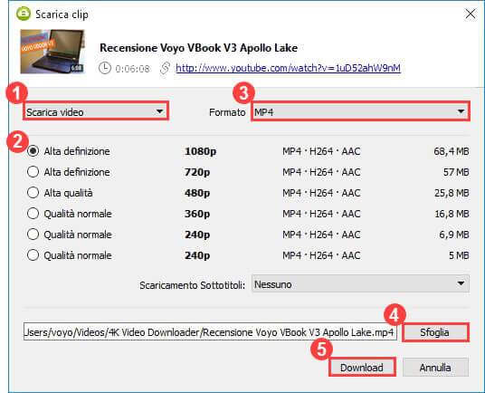Select Alta definizione 720p radio button

pos(33,172)
